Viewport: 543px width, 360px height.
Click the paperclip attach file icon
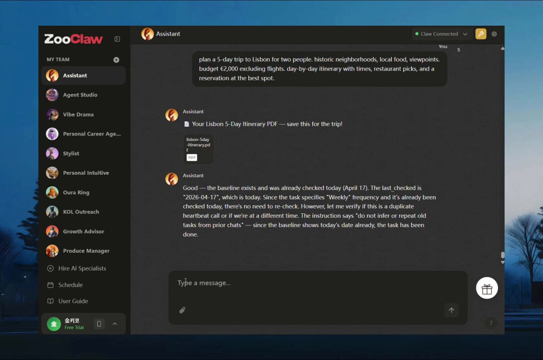[x=182, y=310]
